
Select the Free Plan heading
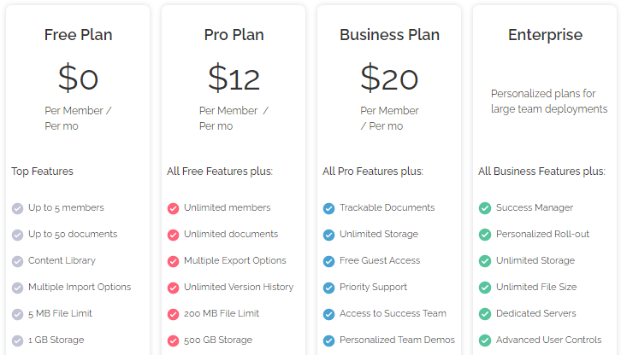tap(78, 35)
